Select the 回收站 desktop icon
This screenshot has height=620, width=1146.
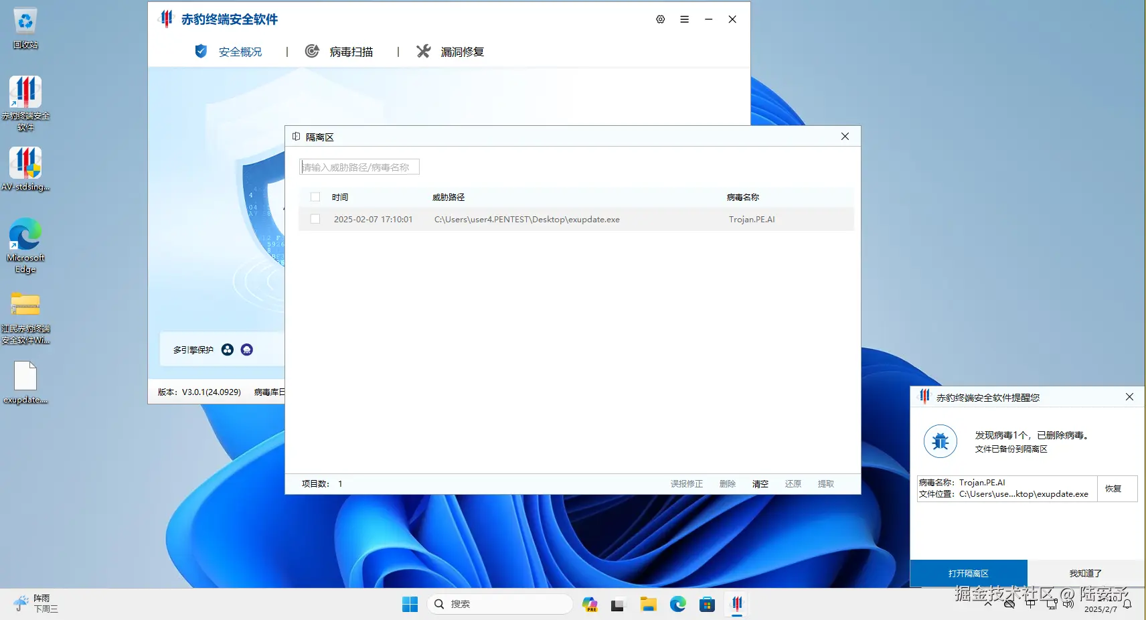point(25,28)
